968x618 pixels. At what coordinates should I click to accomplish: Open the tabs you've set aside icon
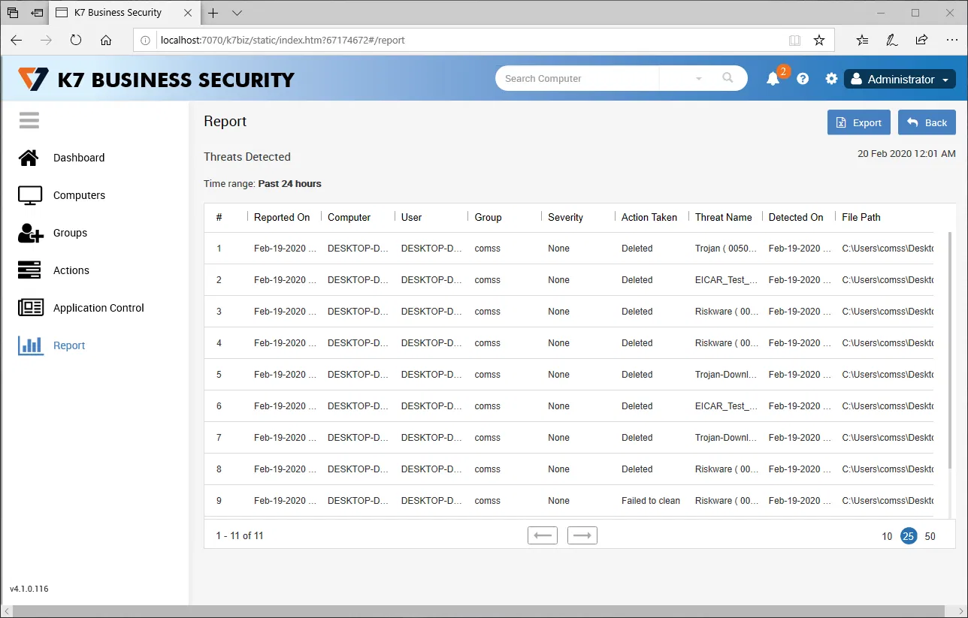coord(13,13)
